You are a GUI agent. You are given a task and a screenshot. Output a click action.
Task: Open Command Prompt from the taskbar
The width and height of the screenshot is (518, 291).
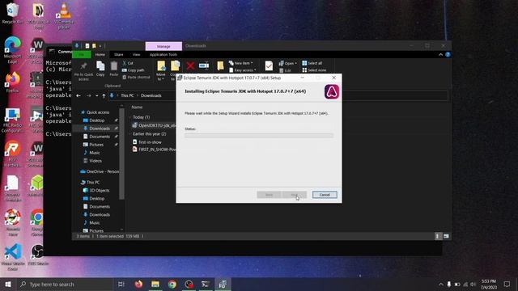pos(206,284)
